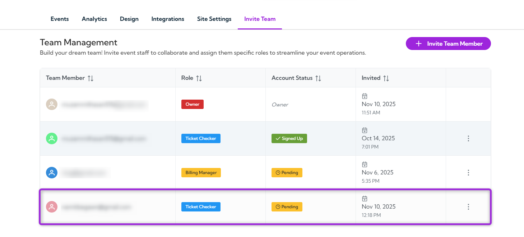Screen dimensions: 524x237
Task: Click the blue avatar of Billing Manager
Action: pos(52,173)
